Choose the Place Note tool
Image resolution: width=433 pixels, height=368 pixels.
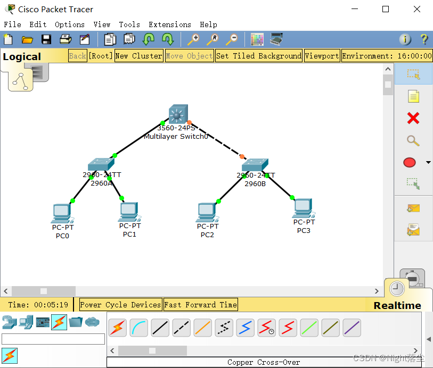(x=413, y=96)
